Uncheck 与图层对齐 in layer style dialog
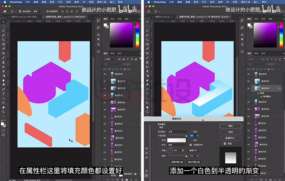 191,145
